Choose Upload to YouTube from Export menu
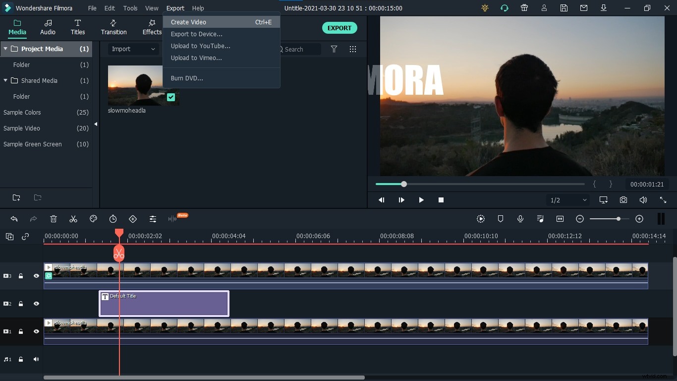The image size is (677, 381). [201, 46]
